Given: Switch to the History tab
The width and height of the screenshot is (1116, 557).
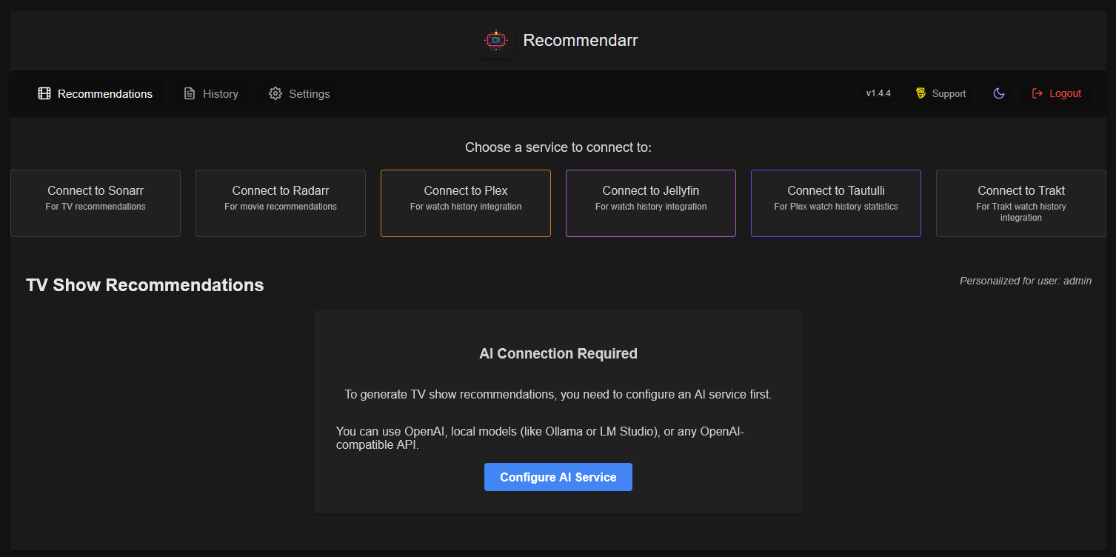Looking at the screenshot, I should 211,93.
